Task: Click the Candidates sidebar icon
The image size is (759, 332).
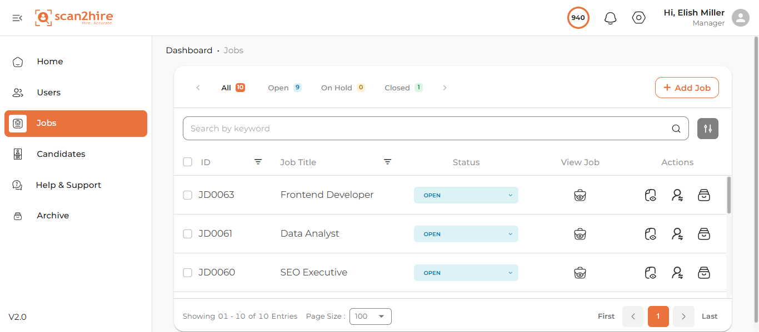Action: coord(18,154)
